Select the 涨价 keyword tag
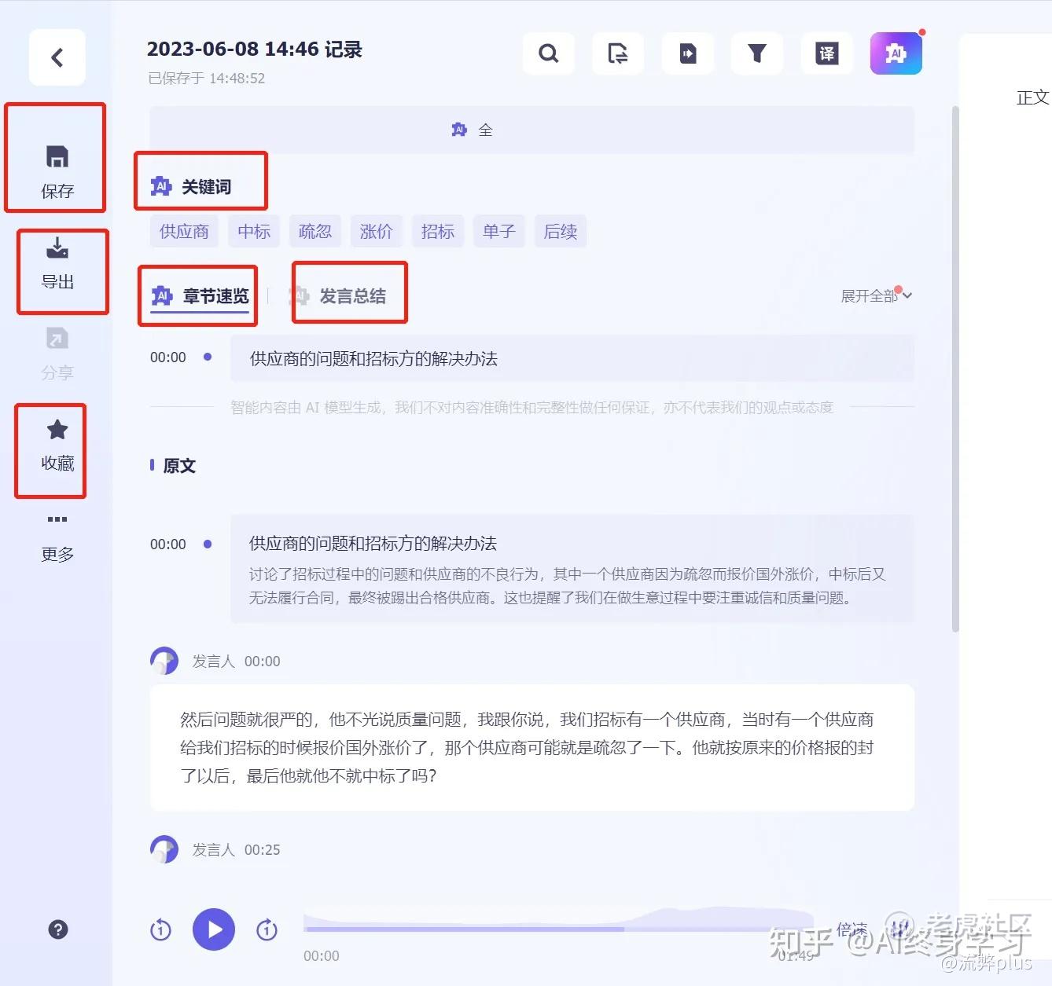 (377, 231)
